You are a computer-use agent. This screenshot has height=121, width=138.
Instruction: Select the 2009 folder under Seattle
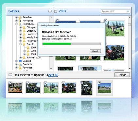33,54
